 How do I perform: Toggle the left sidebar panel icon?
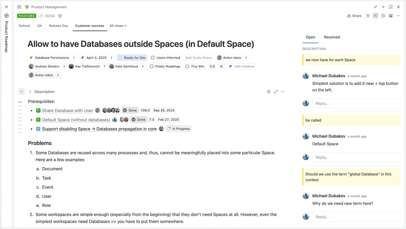tap(19, 7)
